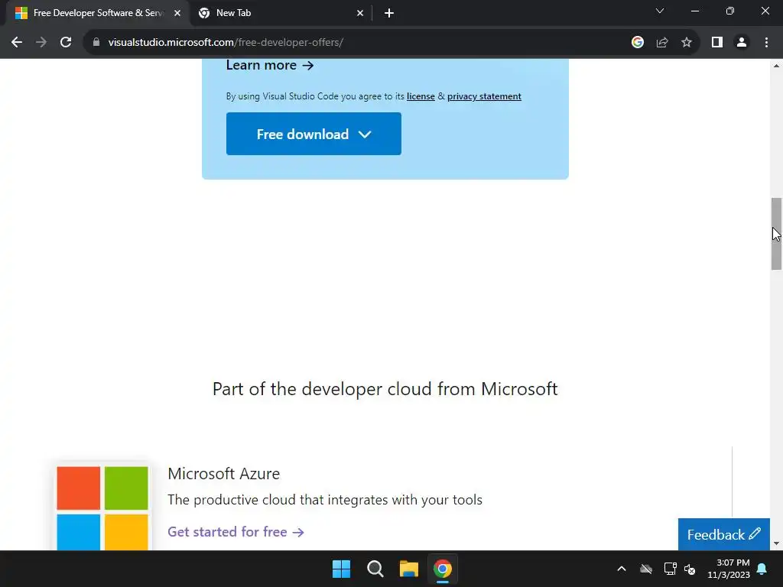Click the scrollbar up arrow
783x587 pixels.
point(776,66)
